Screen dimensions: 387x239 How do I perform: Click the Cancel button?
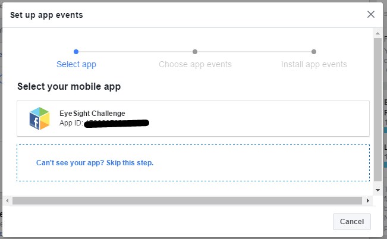coord(352,222)
